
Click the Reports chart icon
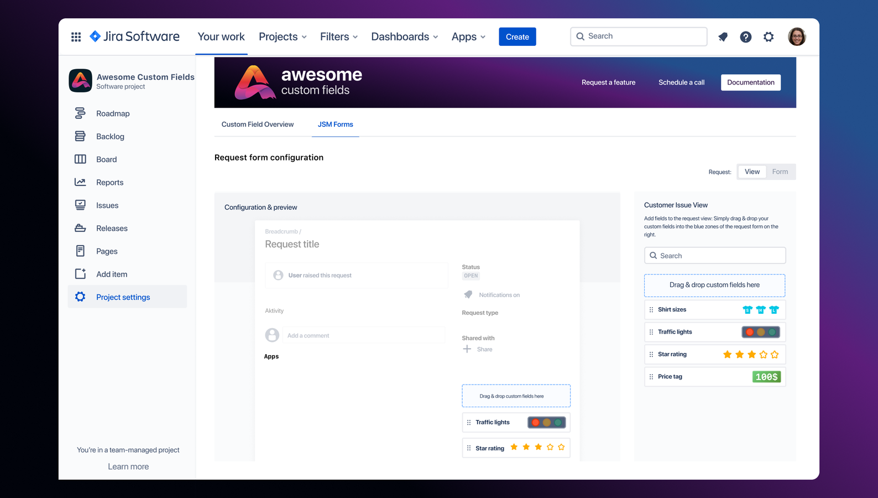tap(80, 182)
